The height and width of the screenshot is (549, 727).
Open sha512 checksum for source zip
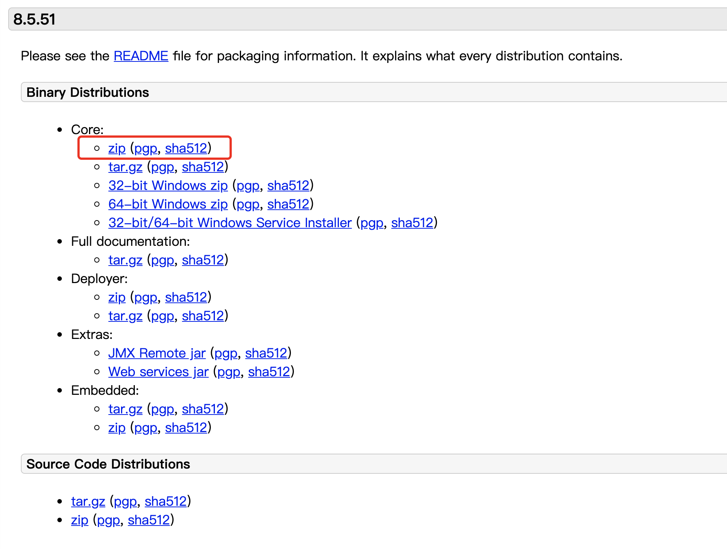(149, 520)
